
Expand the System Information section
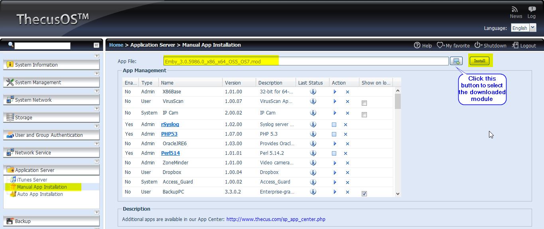(x=97, y=56)
